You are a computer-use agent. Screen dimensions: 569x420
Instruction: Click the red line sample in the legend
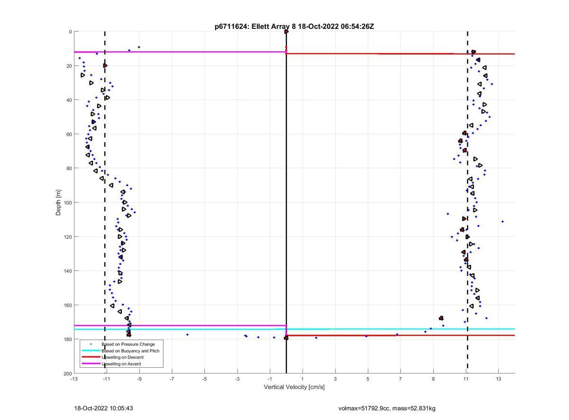(91, 357)
